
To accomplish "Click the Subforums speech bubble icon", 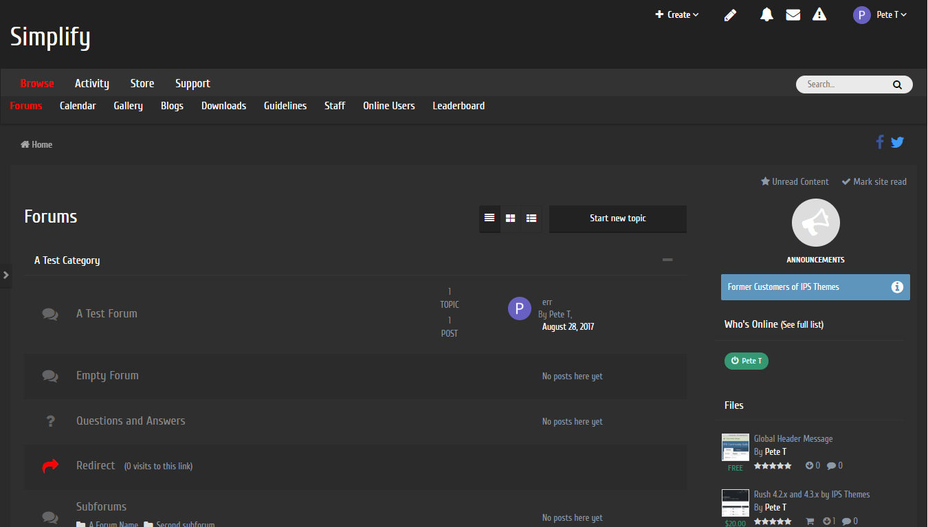I will [50, 517].
